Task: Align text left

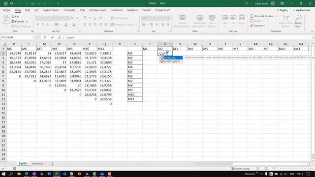Action: pyautogui.click(x=85, y=25)
